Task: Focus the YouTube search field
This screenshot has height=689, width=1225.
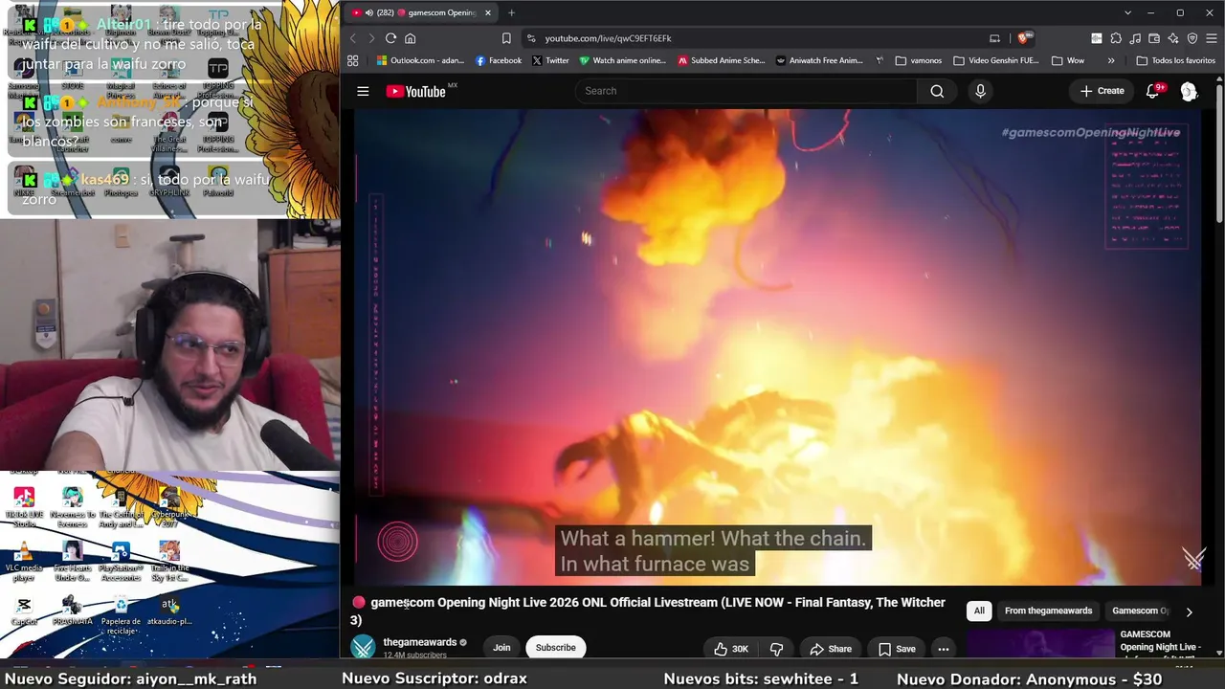Action: click(746, 91)
